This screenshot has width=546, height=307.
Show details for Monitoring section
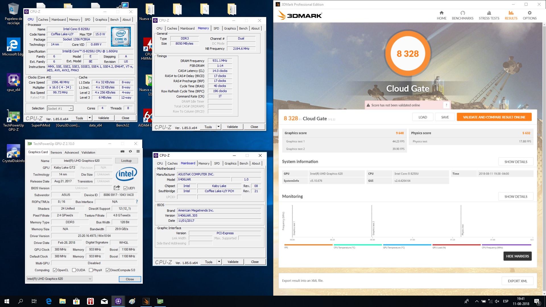tap(516, 196)
